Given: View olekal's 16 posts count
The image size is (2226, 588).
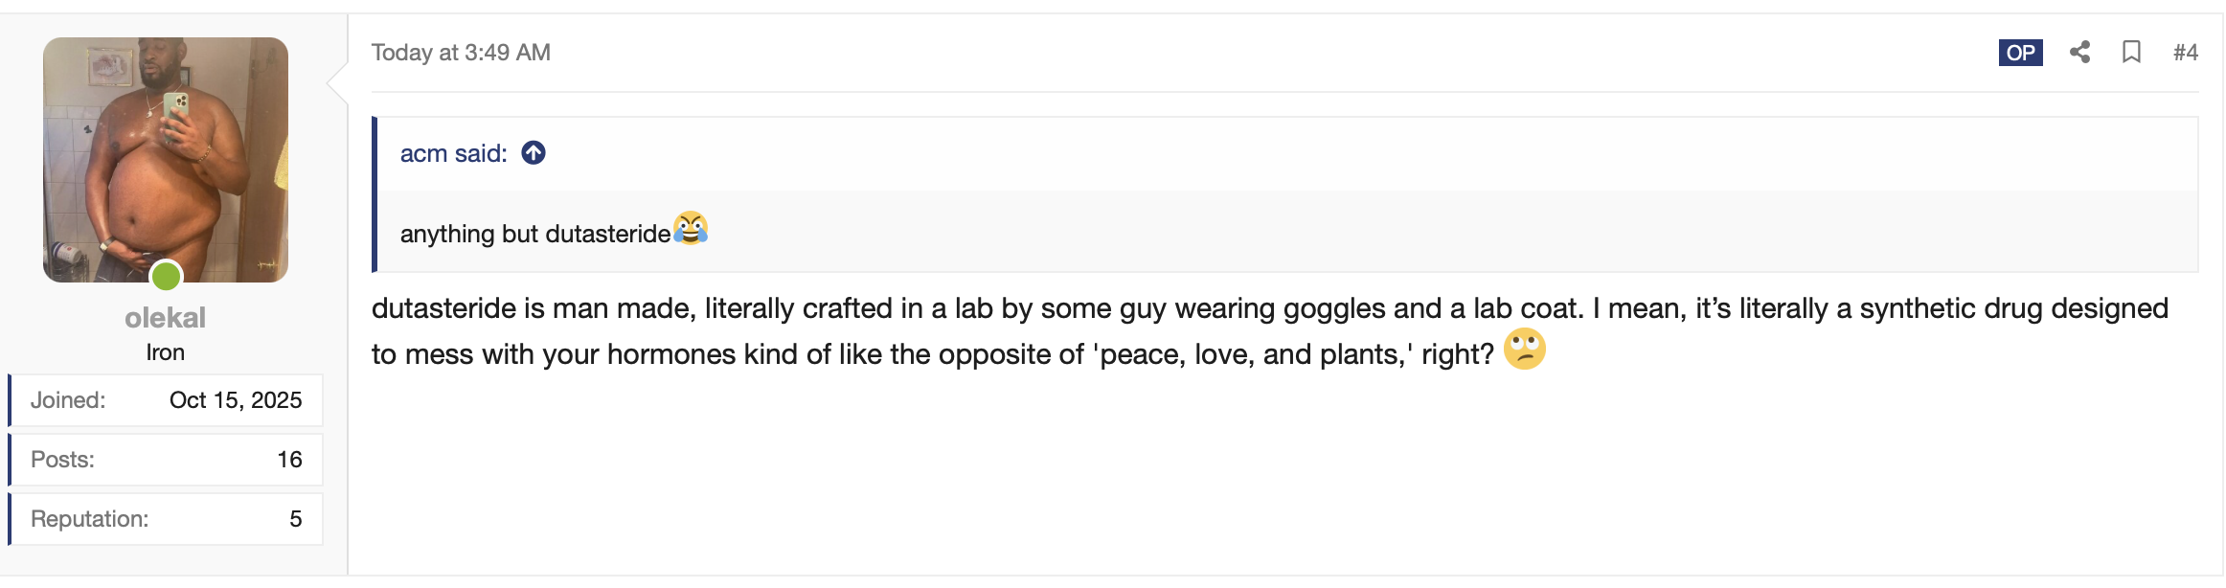Looking at the screenshot, I should [289, 460].
